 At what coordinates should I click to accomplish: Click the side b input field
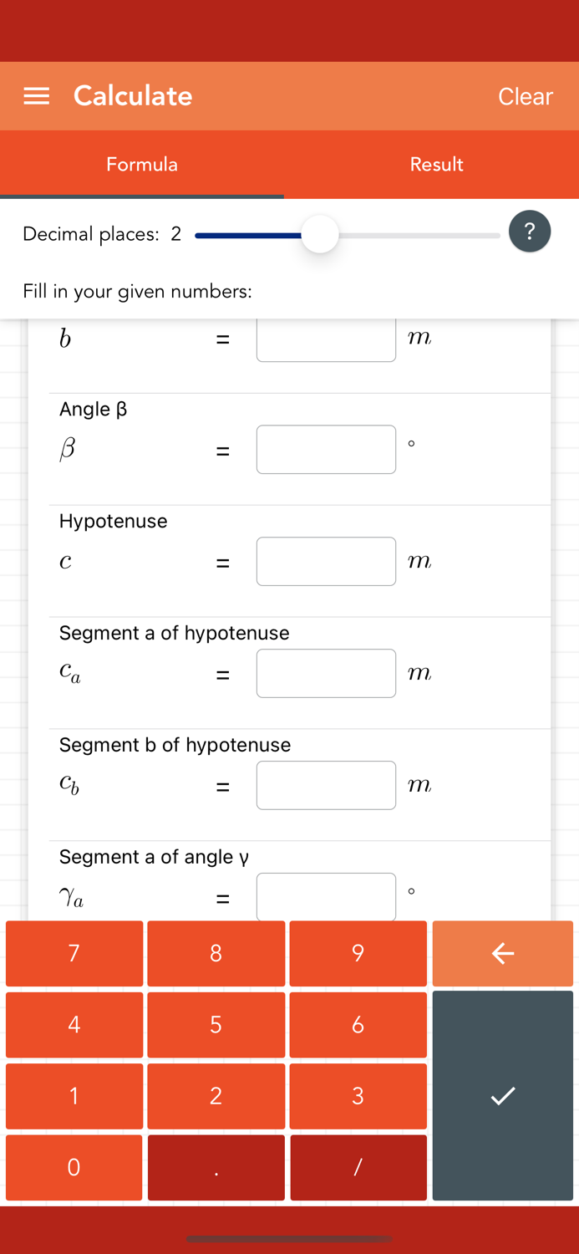[x=326, y=339]
